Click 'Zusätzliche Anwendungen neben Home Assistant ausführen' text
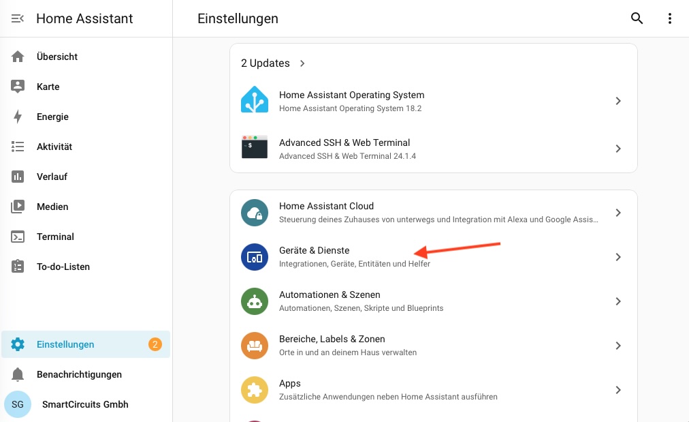The height and width of the screenshot is (422, 689). [x=389, y=397]
